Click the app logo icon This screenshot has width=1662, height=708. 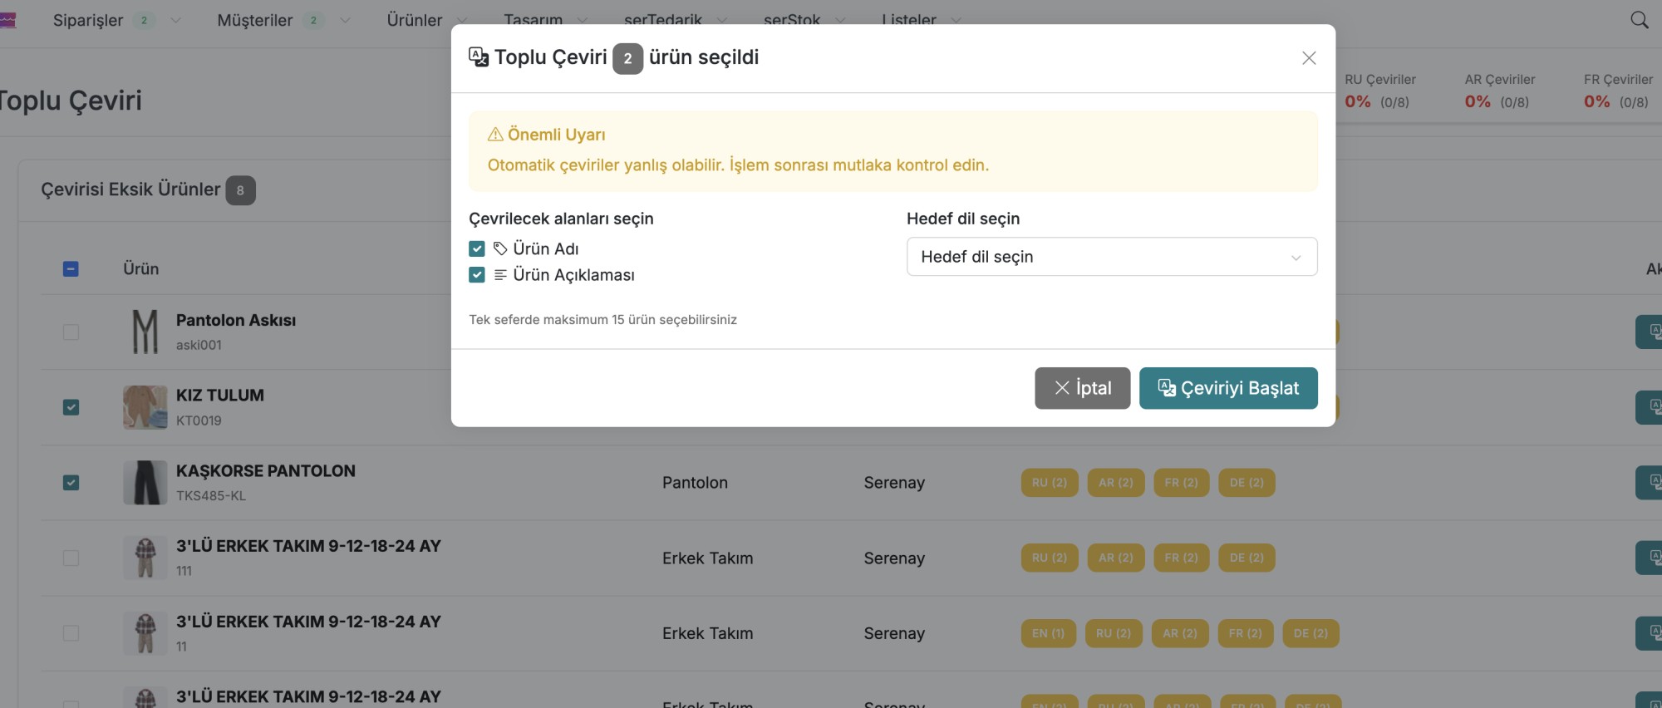(x=8, y=20)
